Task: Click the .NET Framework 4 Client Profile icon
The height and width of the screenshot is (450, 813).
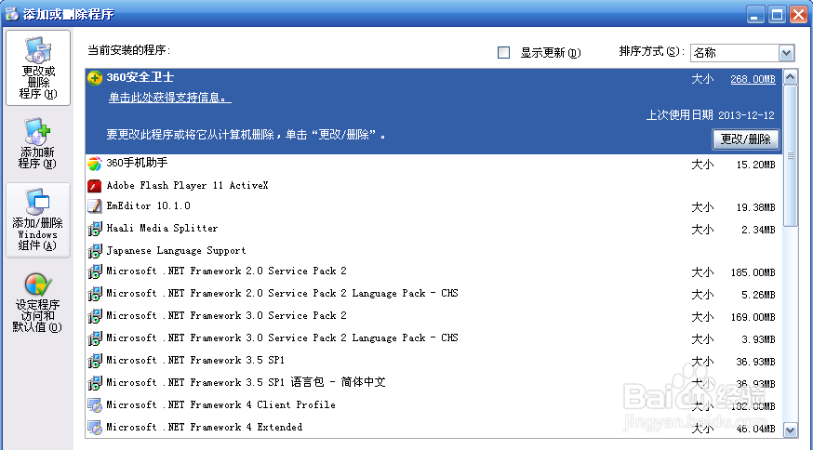Action: [x=94, y=405]
